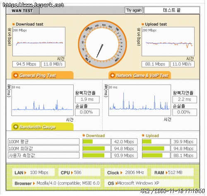Click the Try again button

click(134, 10)
